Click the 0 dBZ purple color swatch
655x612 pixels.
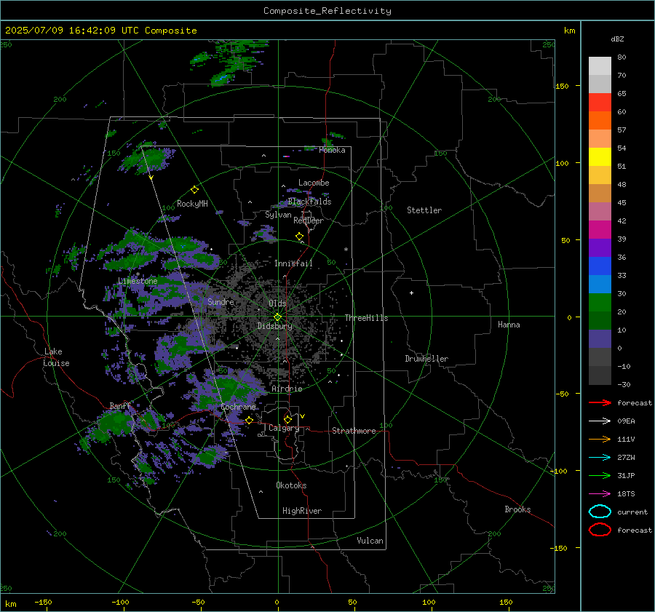pos(600,339)
